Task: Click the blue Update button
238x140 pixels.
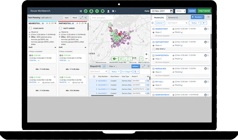Action: (x=192, y=11)
